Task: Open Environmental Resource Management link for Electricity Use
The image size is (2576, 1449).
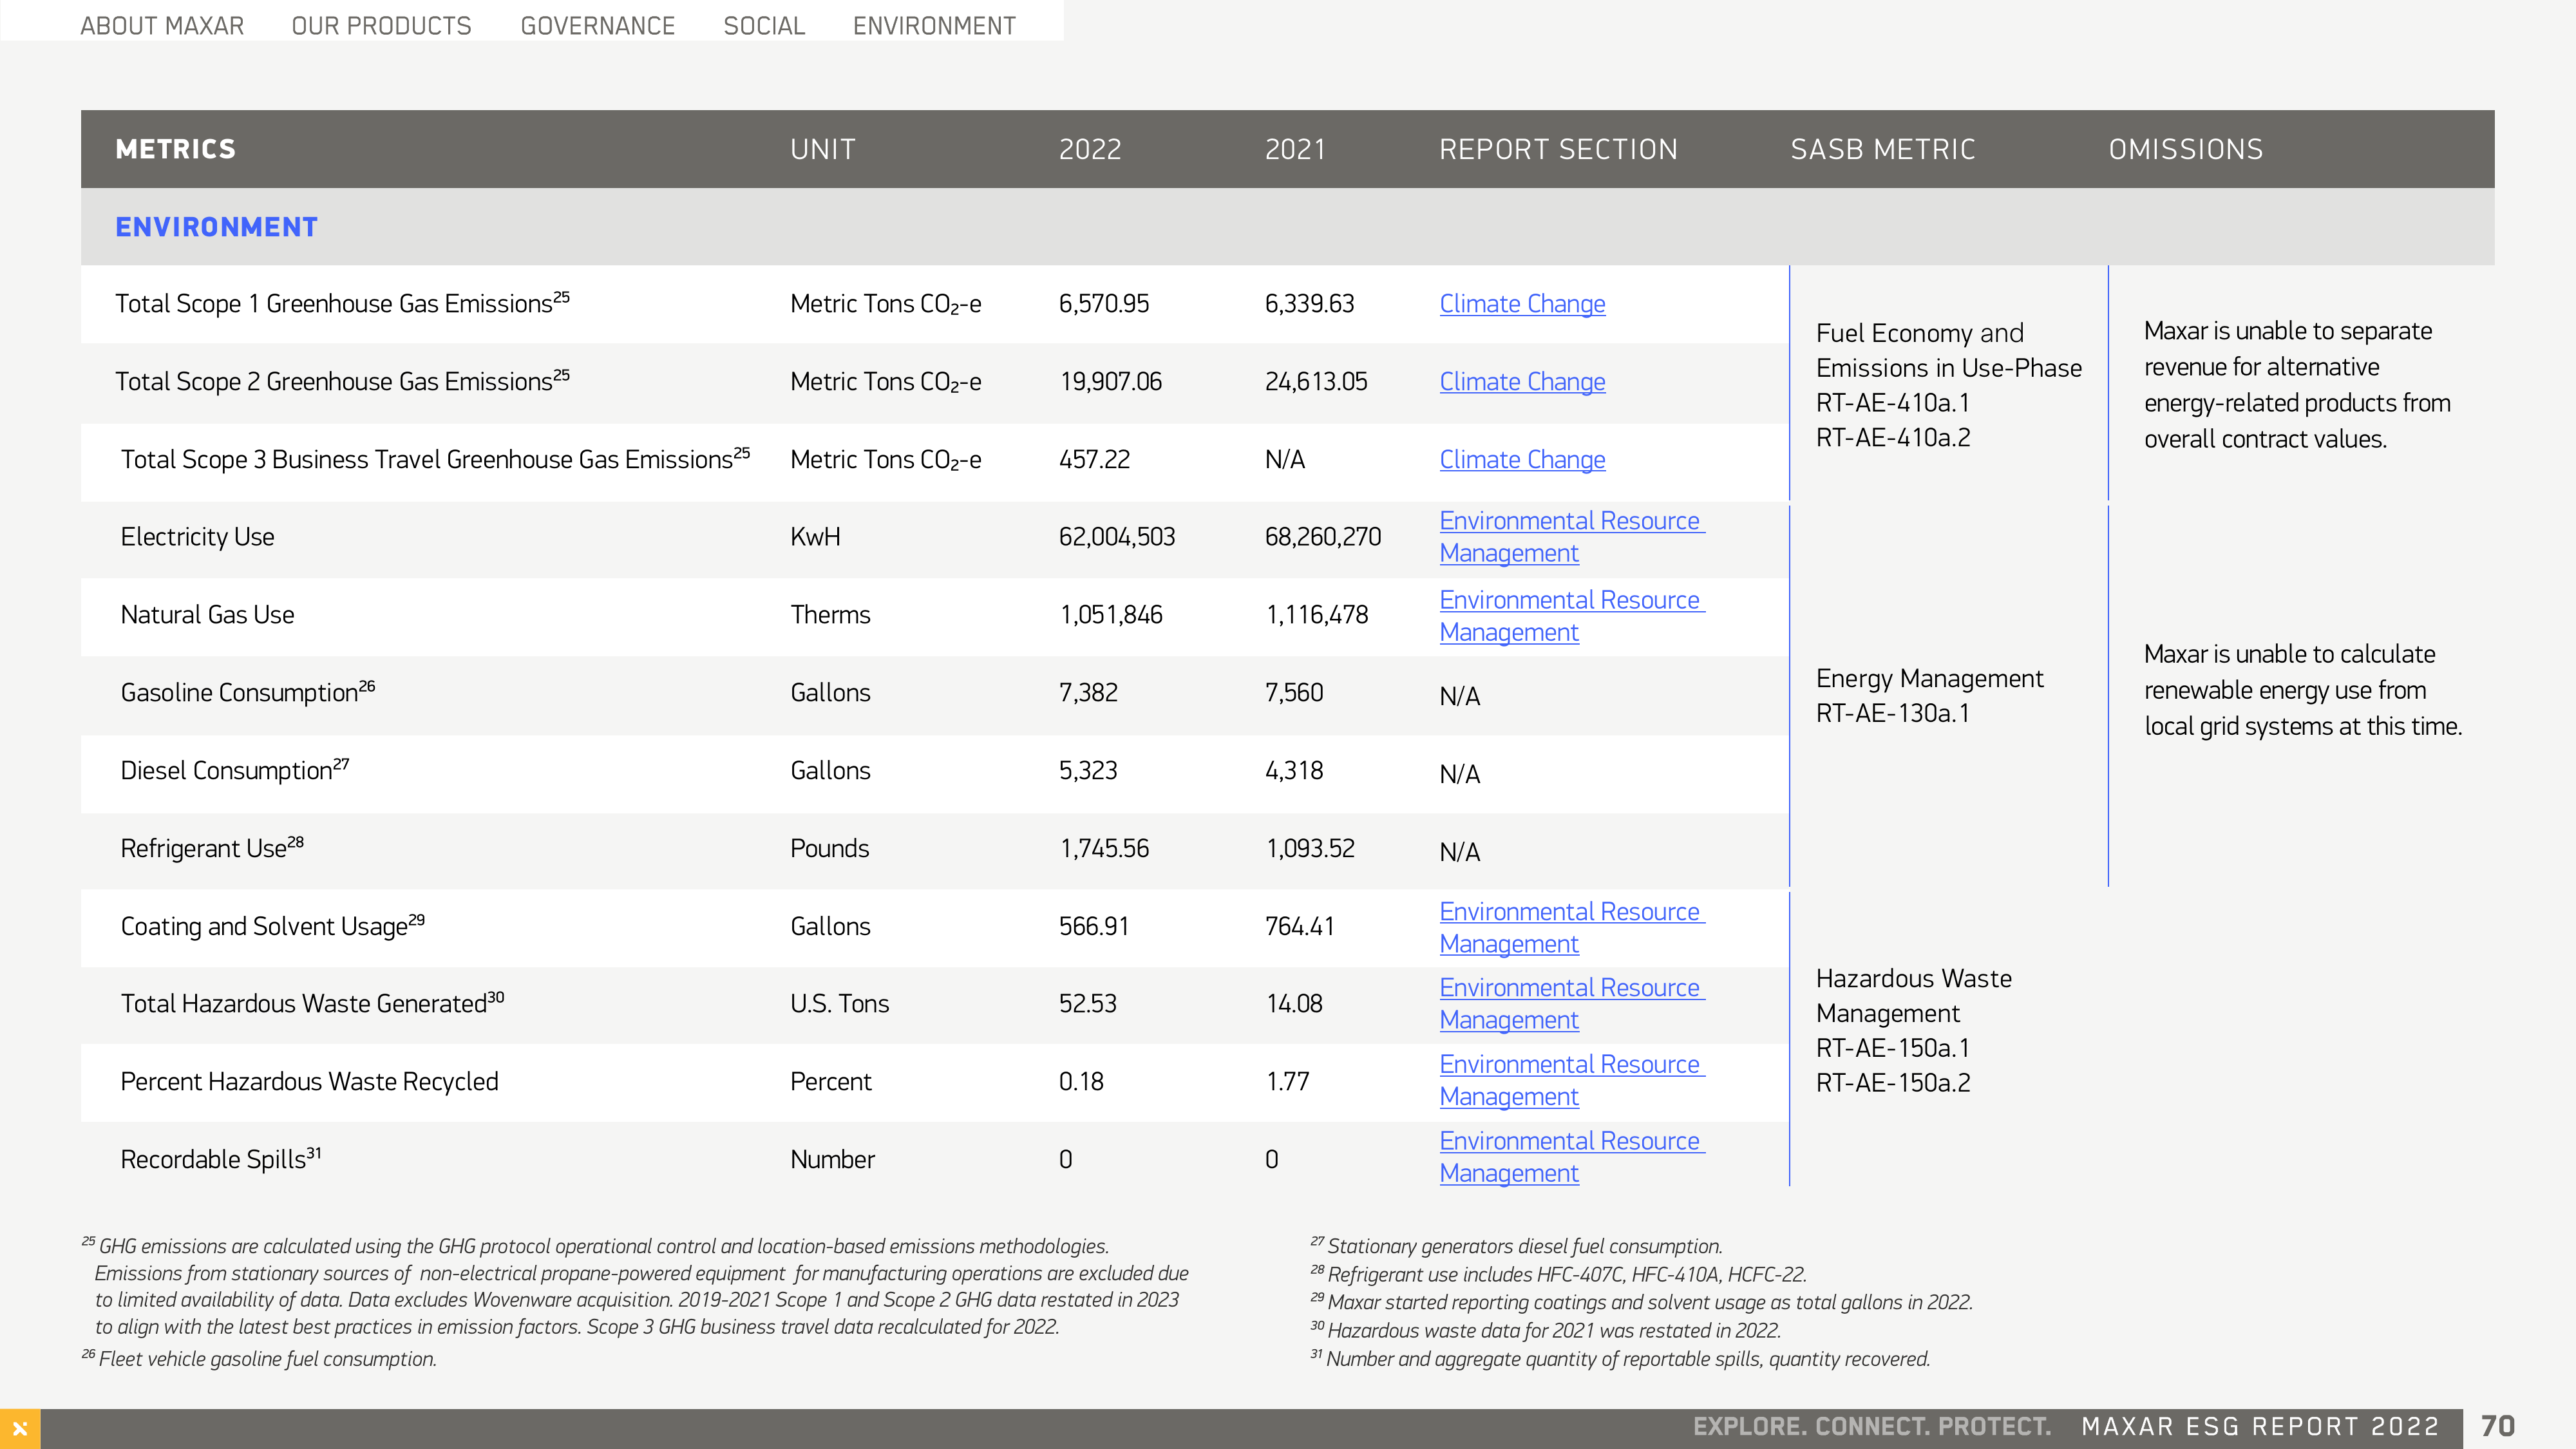Action: (1572, 537)
